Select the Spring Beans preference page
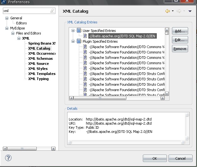 coord(42,43)
